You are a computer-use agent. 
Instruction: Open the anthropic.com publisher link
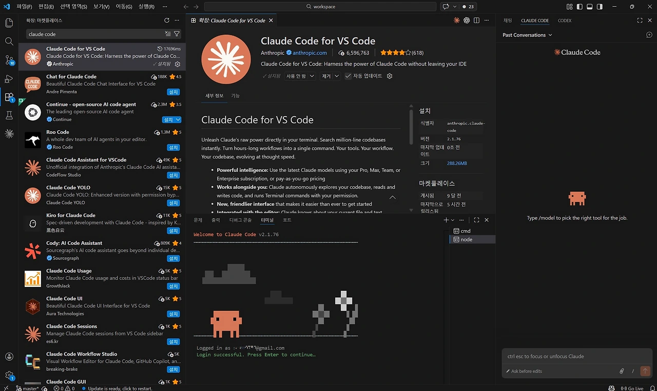point(310,52)
